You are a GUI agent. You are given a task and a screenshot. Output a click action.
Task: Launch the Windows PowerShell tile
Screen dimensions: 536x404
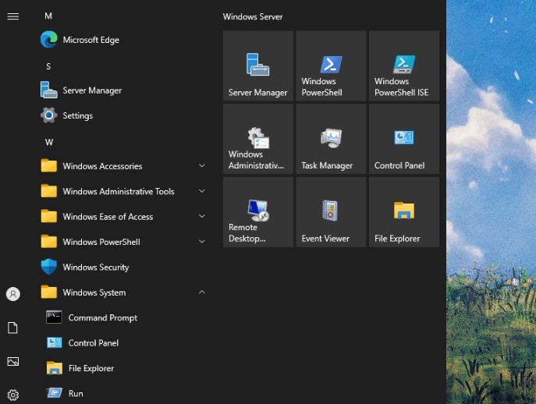[331, 66]
